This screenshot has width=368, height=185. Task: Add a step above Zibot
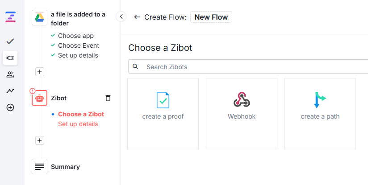[40, 71]
